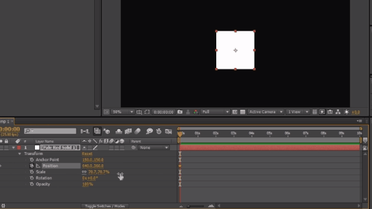Click the Position graph editor set icon
372x209 pixels.
[x=38, y=166]
